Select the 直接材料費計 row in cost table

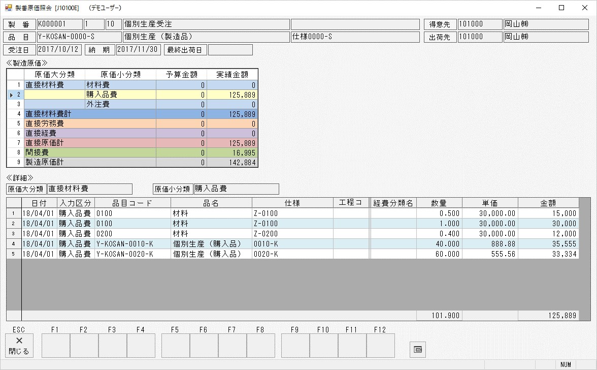55,114
